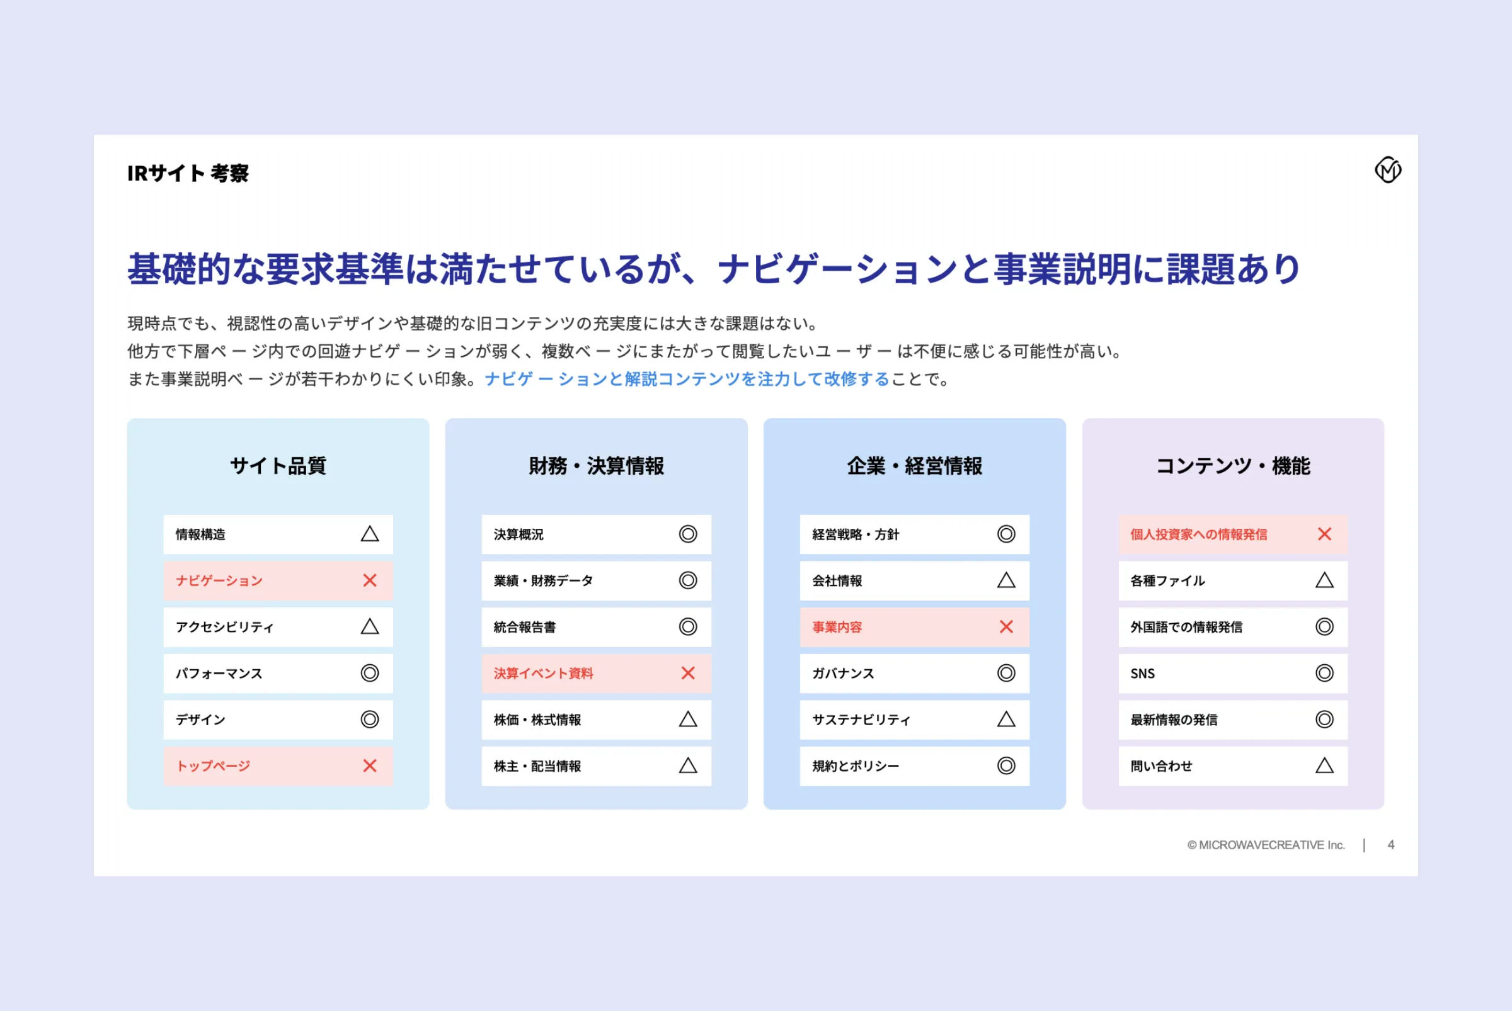The height and width of the screenshot is (1011, 1512).
Task: Click the 企業・経営情報 column heading
Action: click(914, 465)
